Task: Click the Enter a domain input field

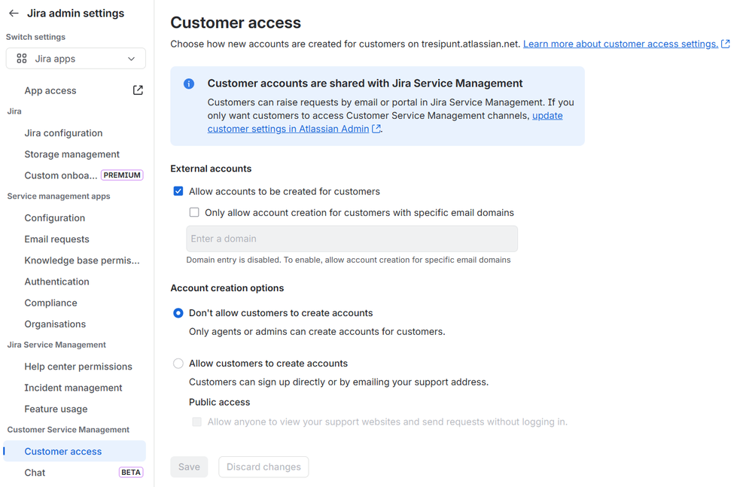Action: pyautogui.click(x=352, y=239)
